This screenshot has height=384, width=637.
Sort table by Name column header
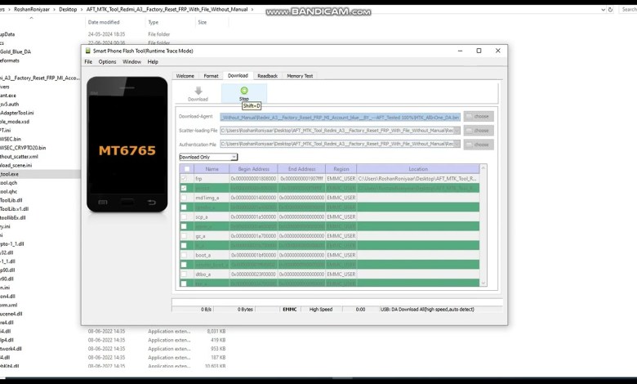tap(212, 169)
